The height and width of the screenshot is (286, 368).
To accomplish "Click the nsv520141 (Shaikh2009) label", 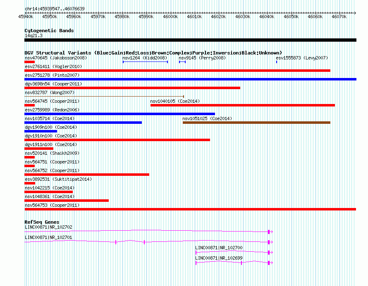I will point(52,153).
